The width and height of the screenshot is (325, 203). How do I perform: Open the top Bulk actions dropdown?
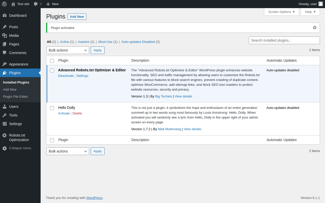[68, 50]
